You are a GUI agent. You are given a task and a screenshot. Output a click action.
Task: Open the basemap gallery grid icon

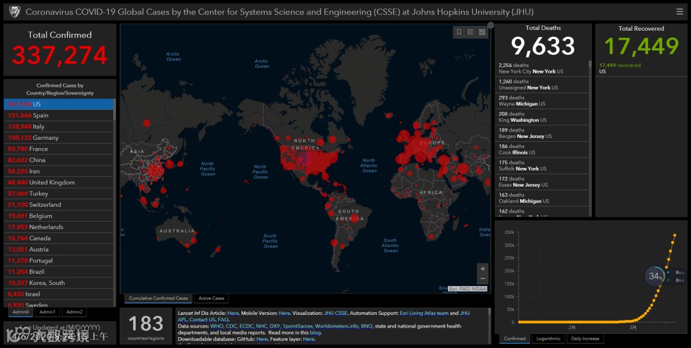click(x=482, y=32)
